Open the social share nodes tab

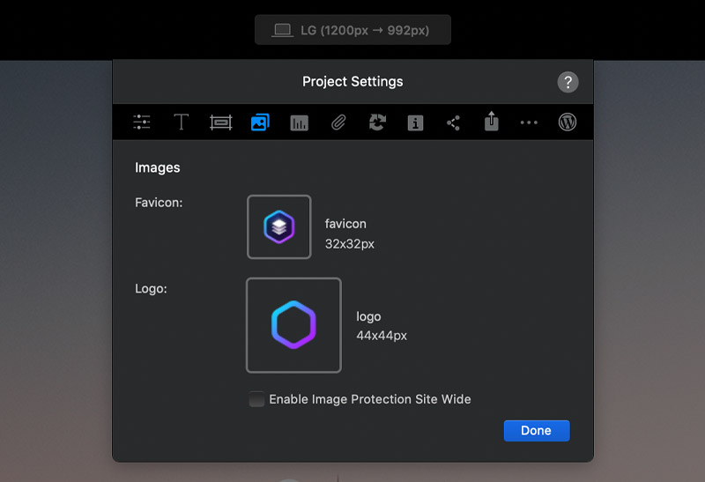coord(453,122)
